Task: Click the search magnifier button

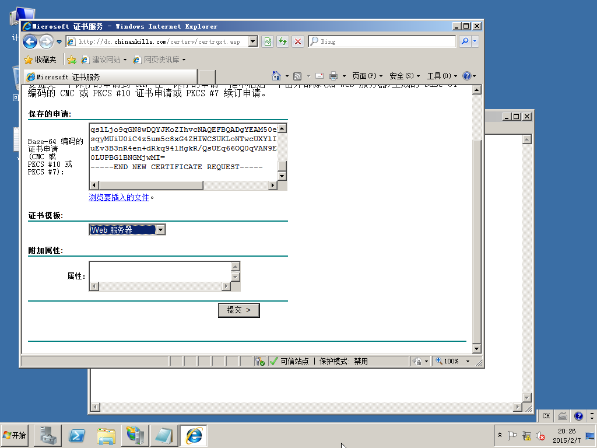Action: [465, 41]
